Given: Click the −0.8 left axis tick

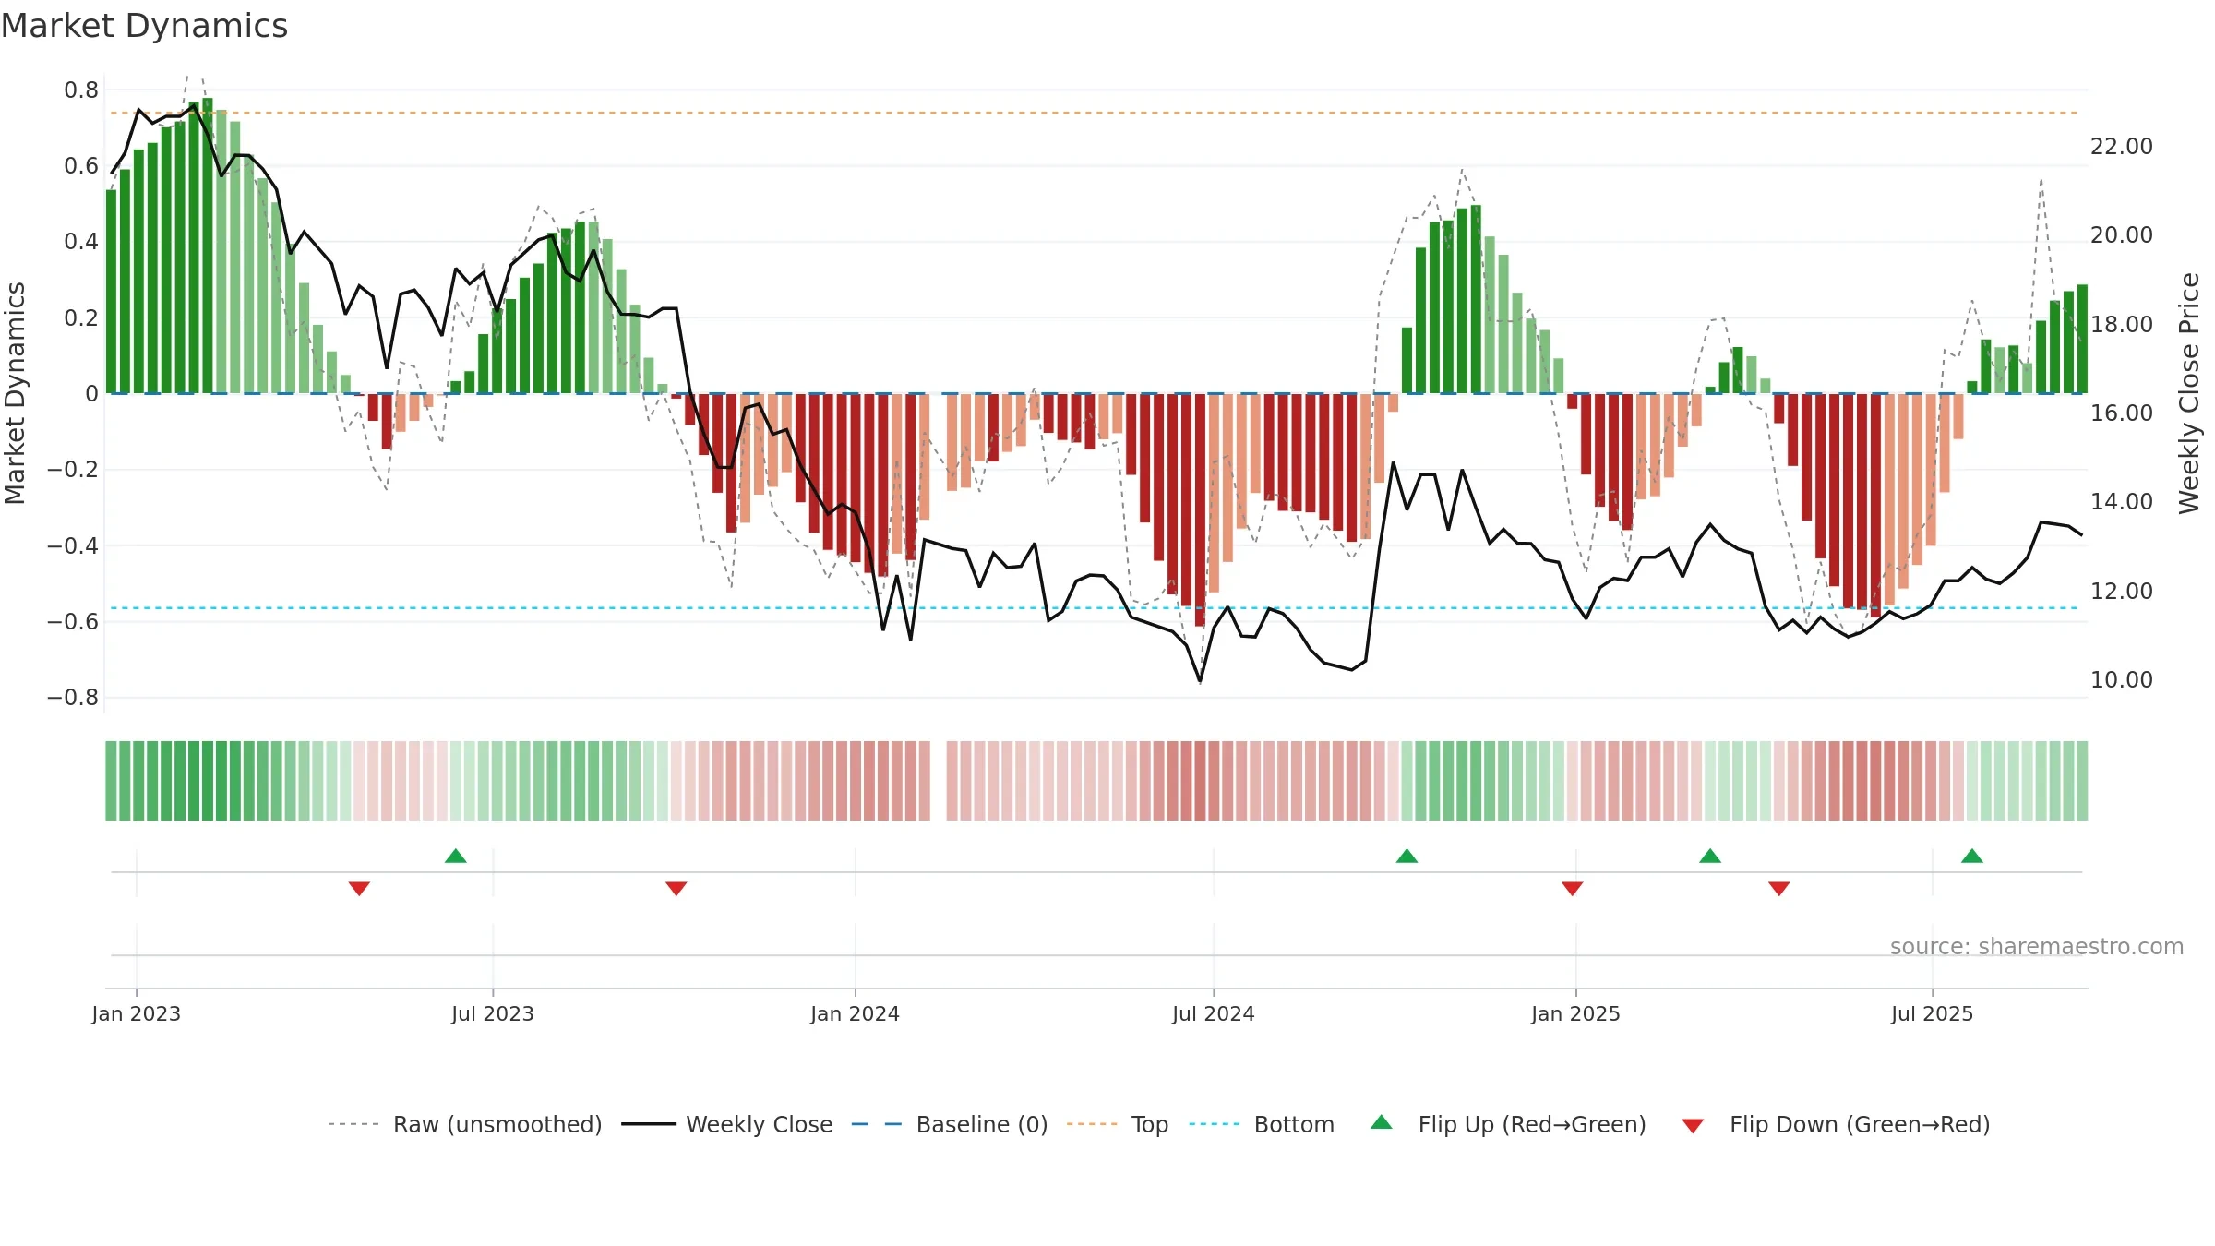Looking at the screenshot, I should [73, 698].
